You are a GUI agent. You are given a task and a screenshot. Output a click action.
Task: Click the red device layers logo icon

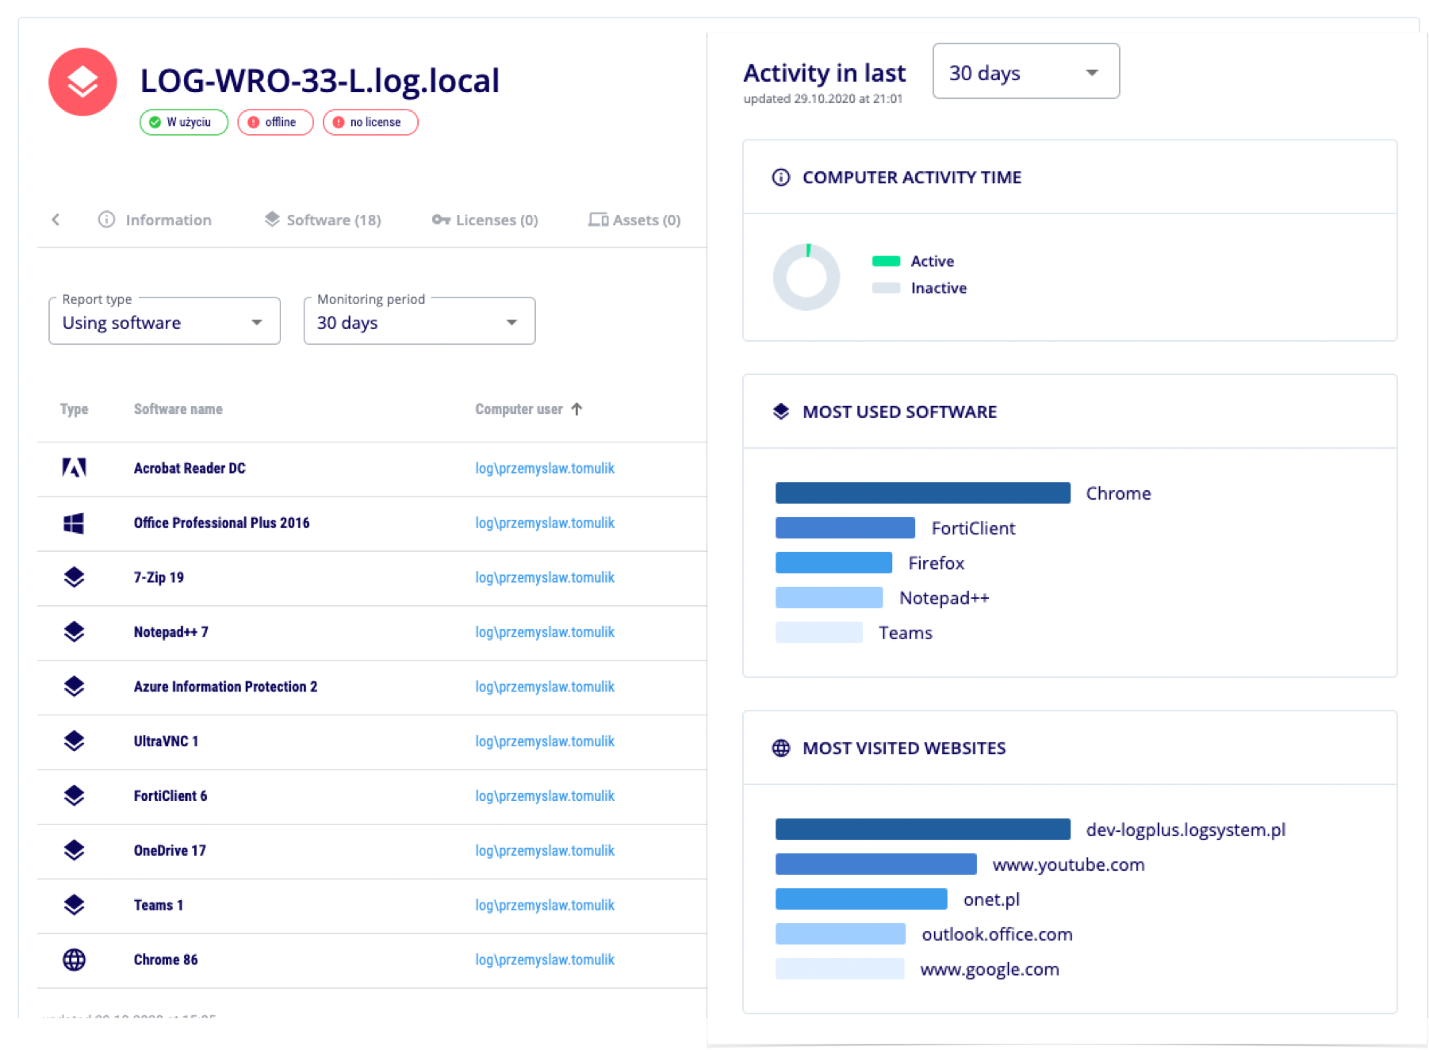tap(82, 82)
